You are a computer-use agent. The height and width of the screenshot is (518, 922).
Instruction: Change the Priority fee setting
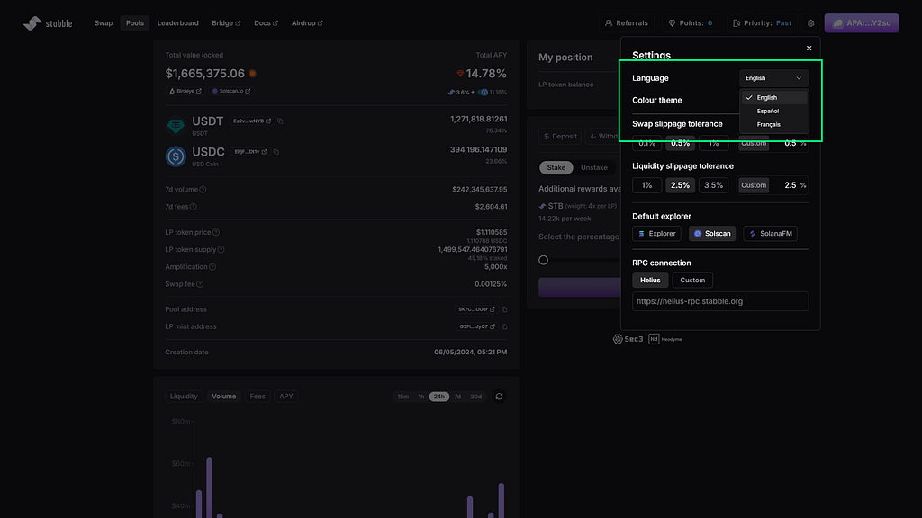coord(762,22)
